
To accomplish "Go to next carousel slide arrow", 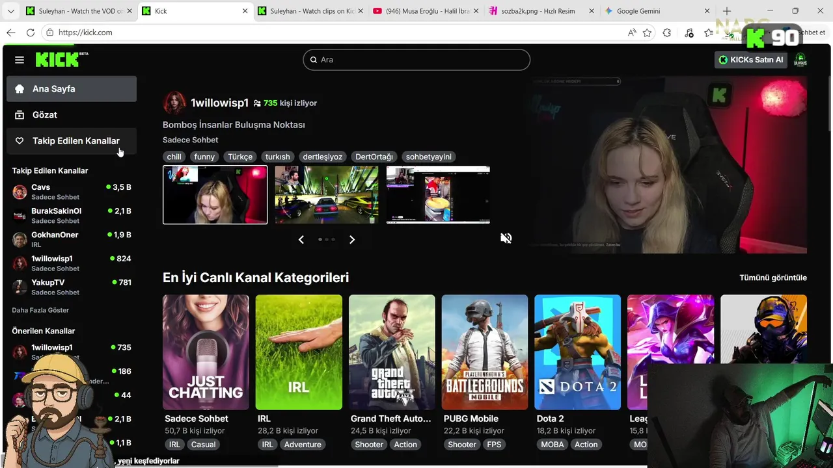I will (x=352, y=239).
